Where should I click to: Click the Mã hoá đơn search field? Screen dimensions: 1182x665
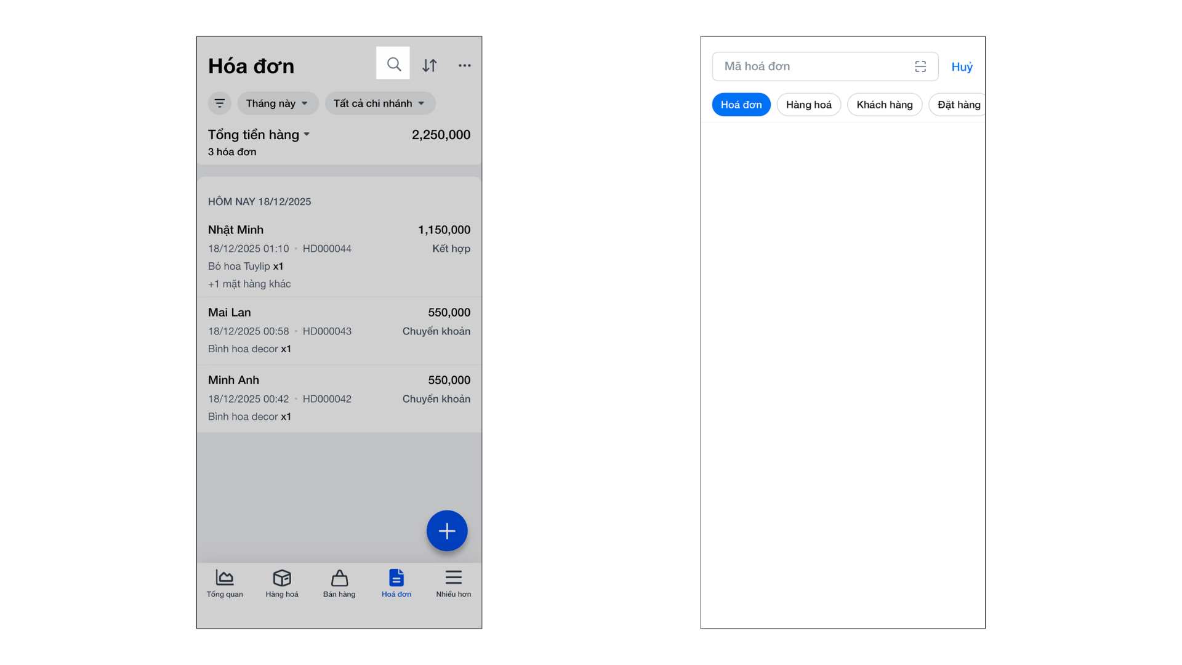pyautogui.click(x=813, y=66)
